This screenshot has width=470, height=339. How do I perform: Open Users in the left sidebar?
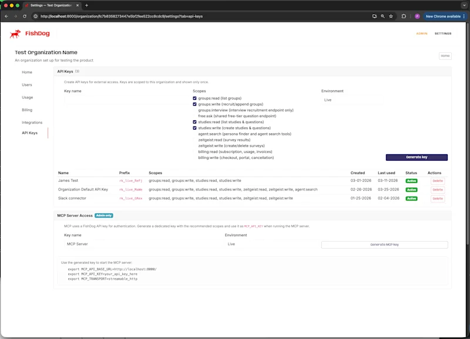(x=27, y=84)
